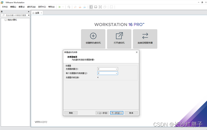Screen dimensions: 207x130
Task: Open the 虚拟机(M) menu
Action: click(31, 7)
